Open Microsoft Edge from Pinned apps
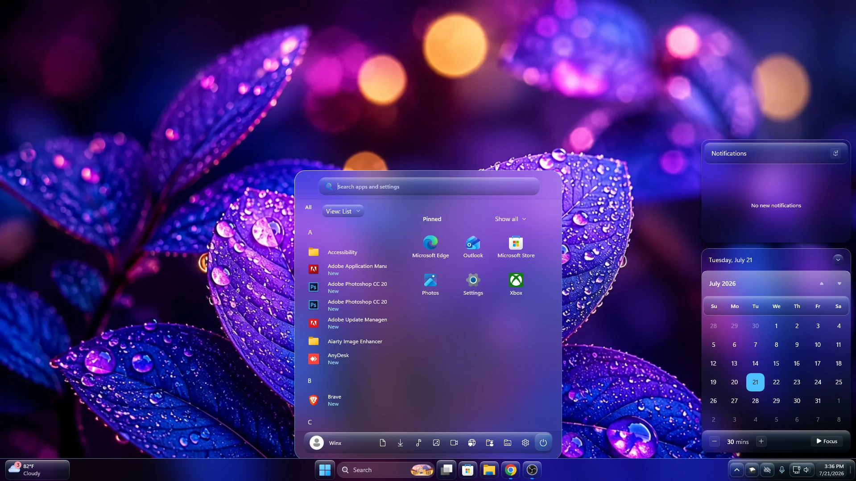Image resolution: width=856 pixels, height=481 pixels. point(430,247)
